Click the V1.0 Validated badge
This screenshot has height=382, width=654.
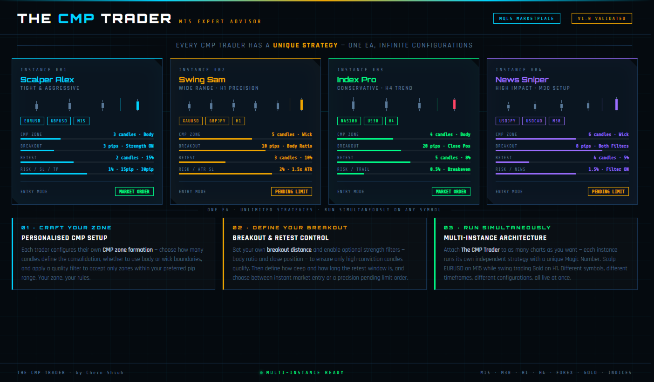(x=602, y=19)
